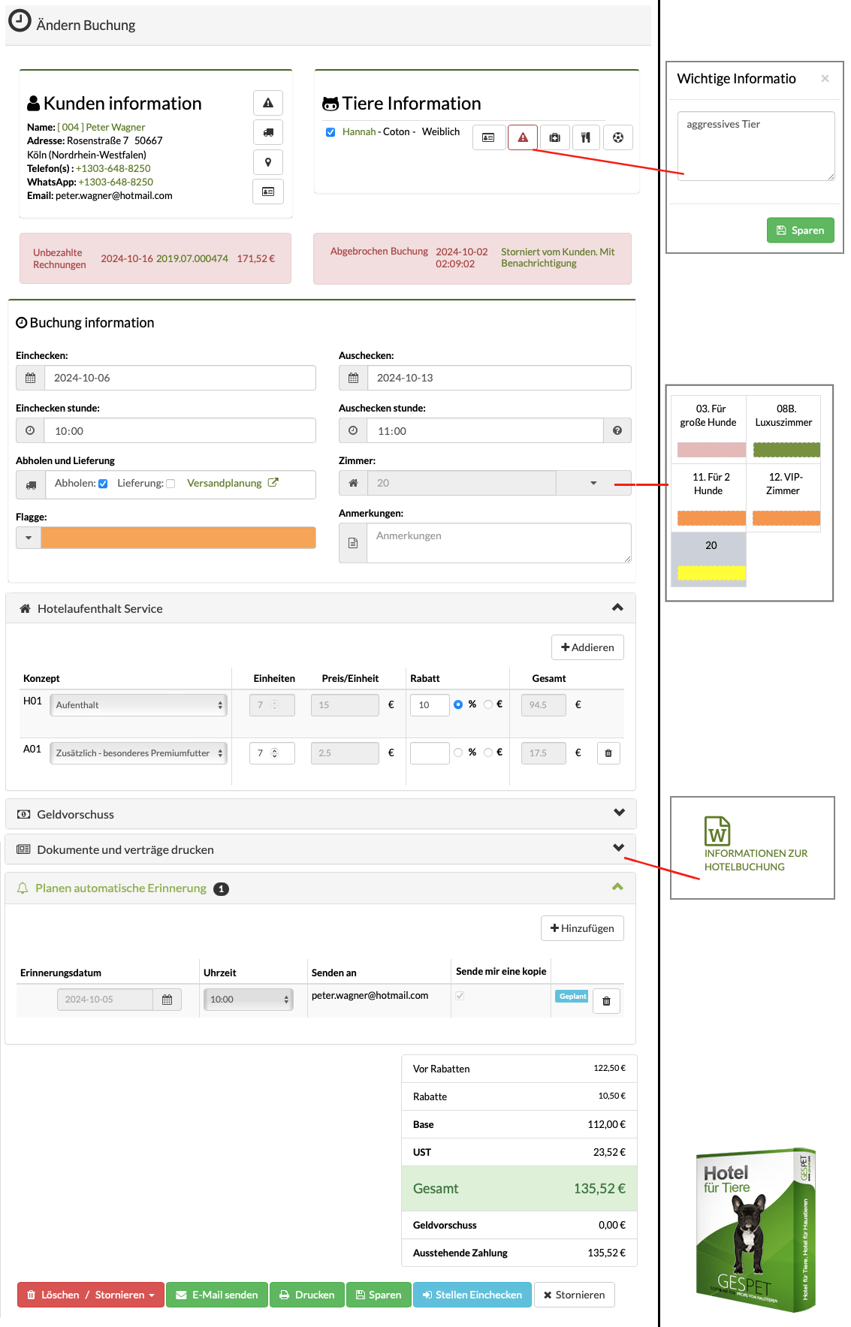Enable the Lieferung checkbox
The height and width of the screenshot is (1327, 851).
(171, 484)
